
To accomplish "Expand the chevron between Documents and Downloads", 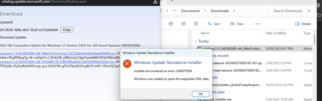I will coord(205,11).
